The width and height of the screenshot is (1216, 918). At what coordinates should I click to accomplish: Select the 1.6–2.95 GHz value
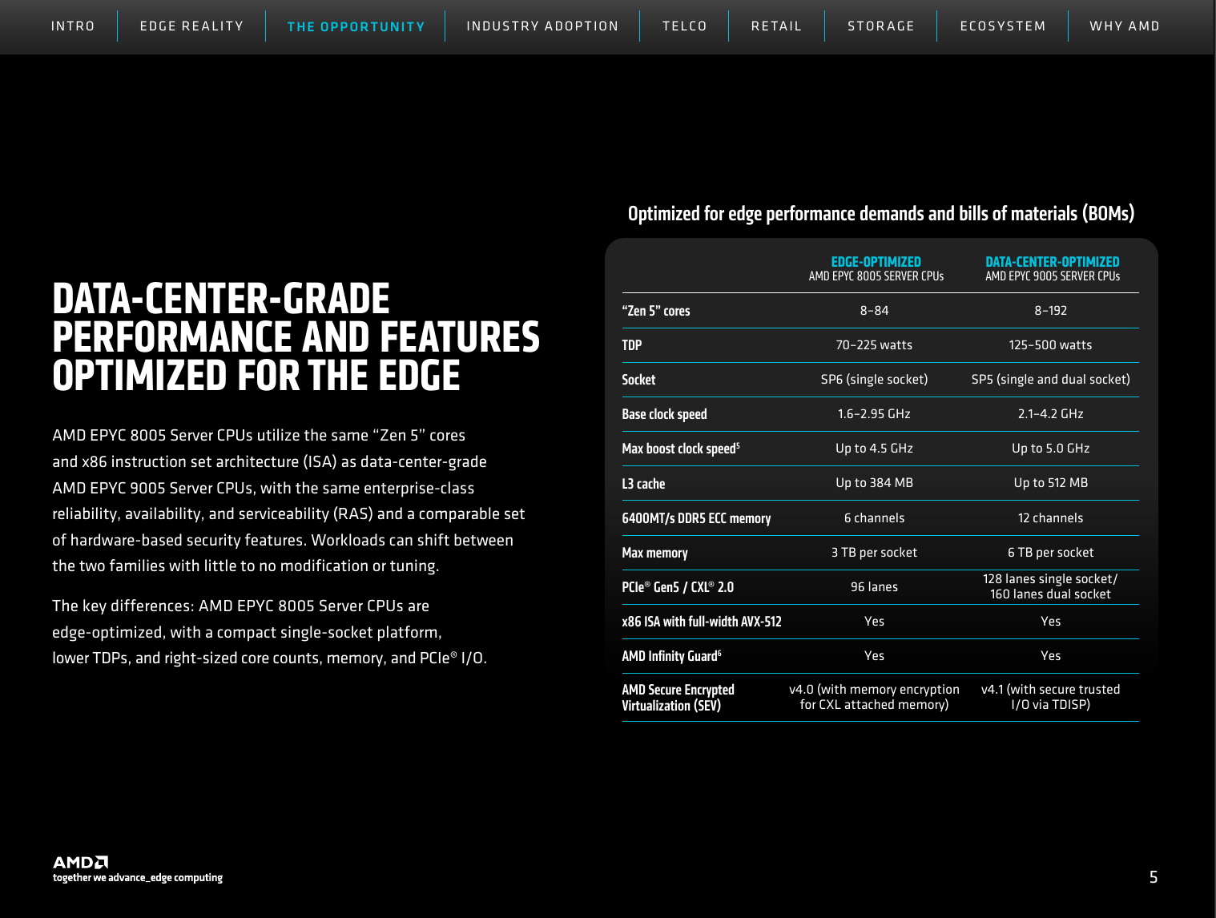[874, 414]
